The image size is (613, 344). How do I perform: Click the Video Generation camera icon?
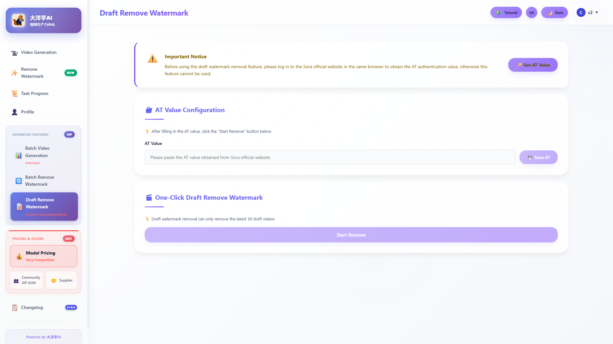[14, 53]
